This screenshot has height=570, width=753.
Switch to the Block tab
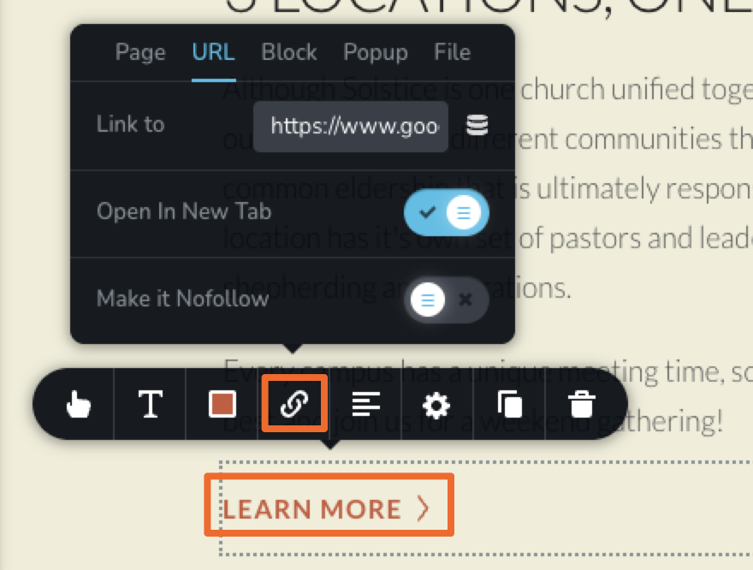[x=289, y=52]
